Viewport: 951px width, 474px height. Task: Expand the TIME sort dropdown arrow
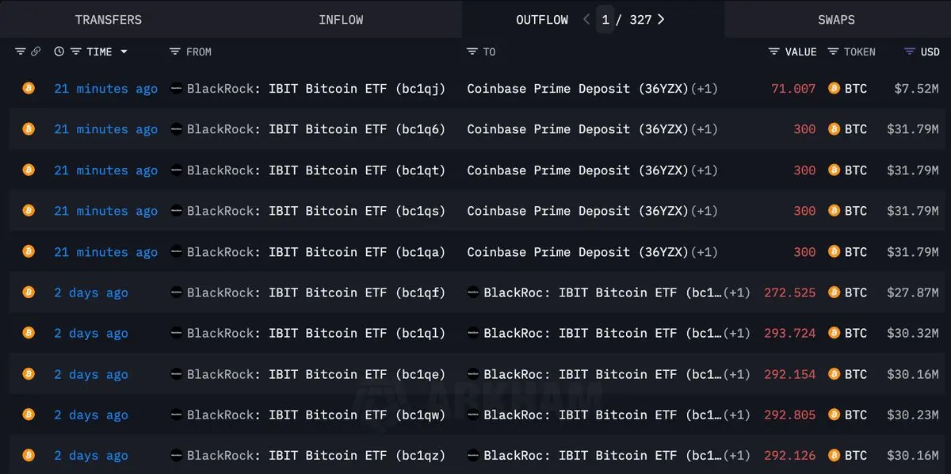[124, 52]
